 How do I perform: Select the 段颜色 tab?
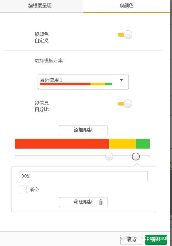[x=126, y=6]
